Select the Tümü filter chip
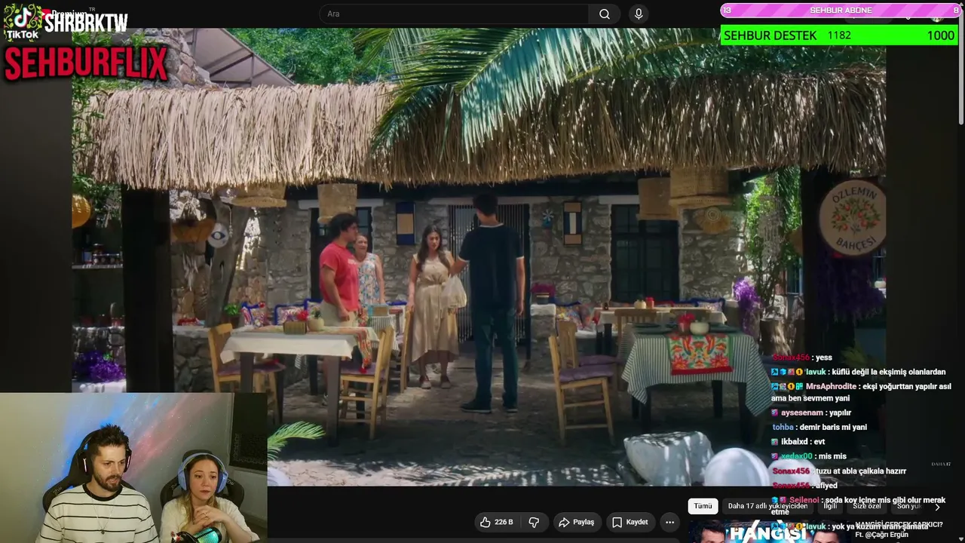The height and width of the screenshot is (543, 965). click(703, 506)
